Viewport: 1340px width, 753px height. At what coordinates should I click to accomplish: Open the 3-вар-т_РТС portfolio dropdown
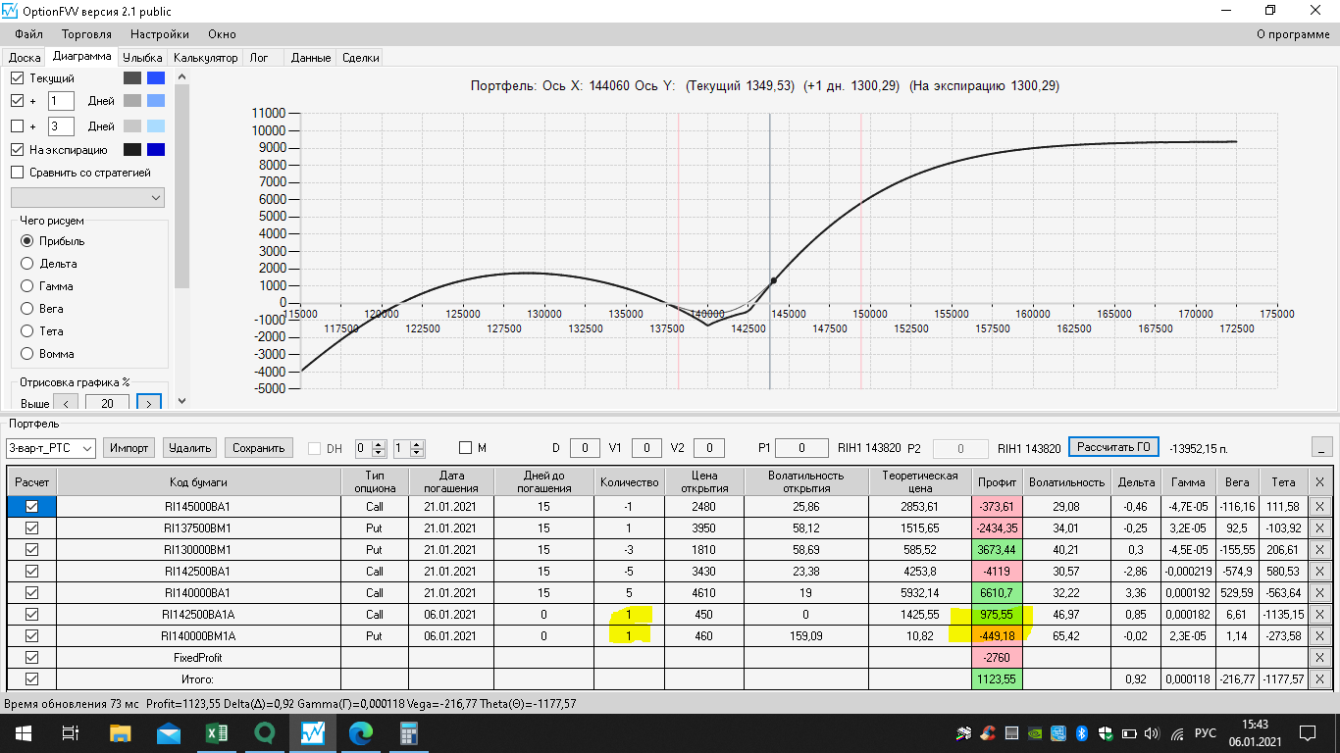(50, 448)
